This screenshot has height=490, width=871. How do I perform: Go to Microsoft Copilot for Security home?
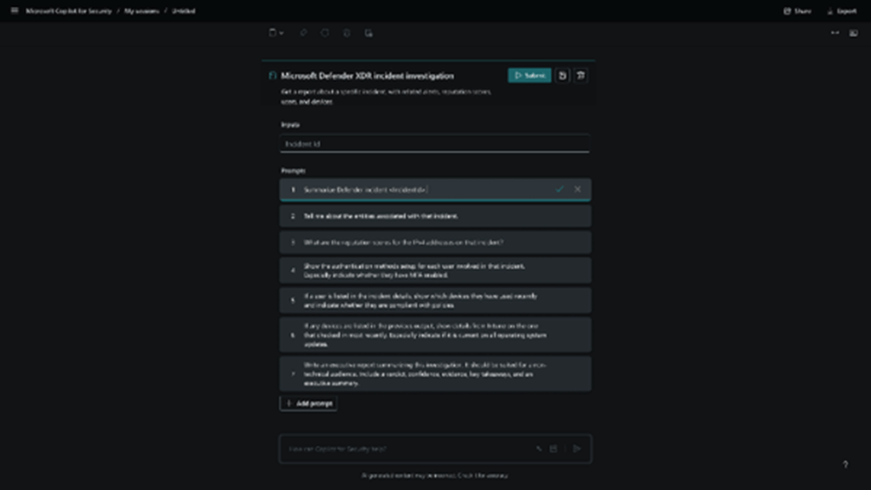(68, 11)
